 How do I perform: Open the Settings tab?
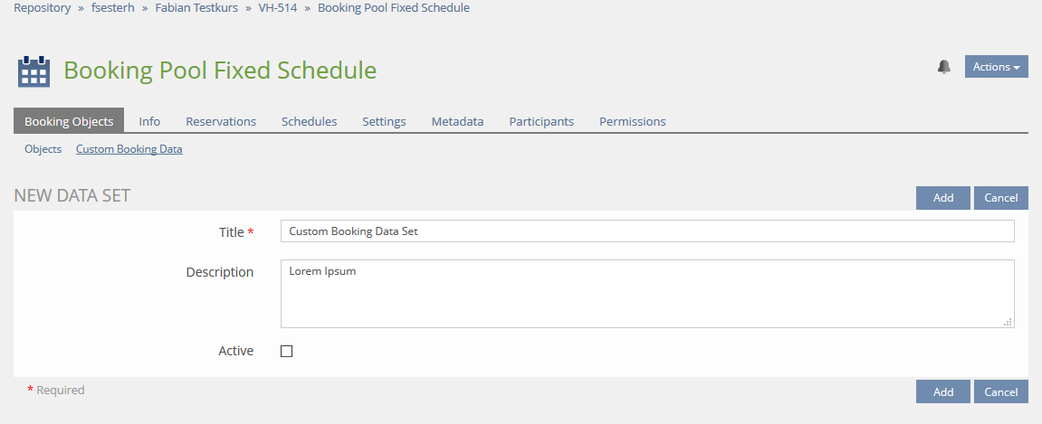click(384, 121)
